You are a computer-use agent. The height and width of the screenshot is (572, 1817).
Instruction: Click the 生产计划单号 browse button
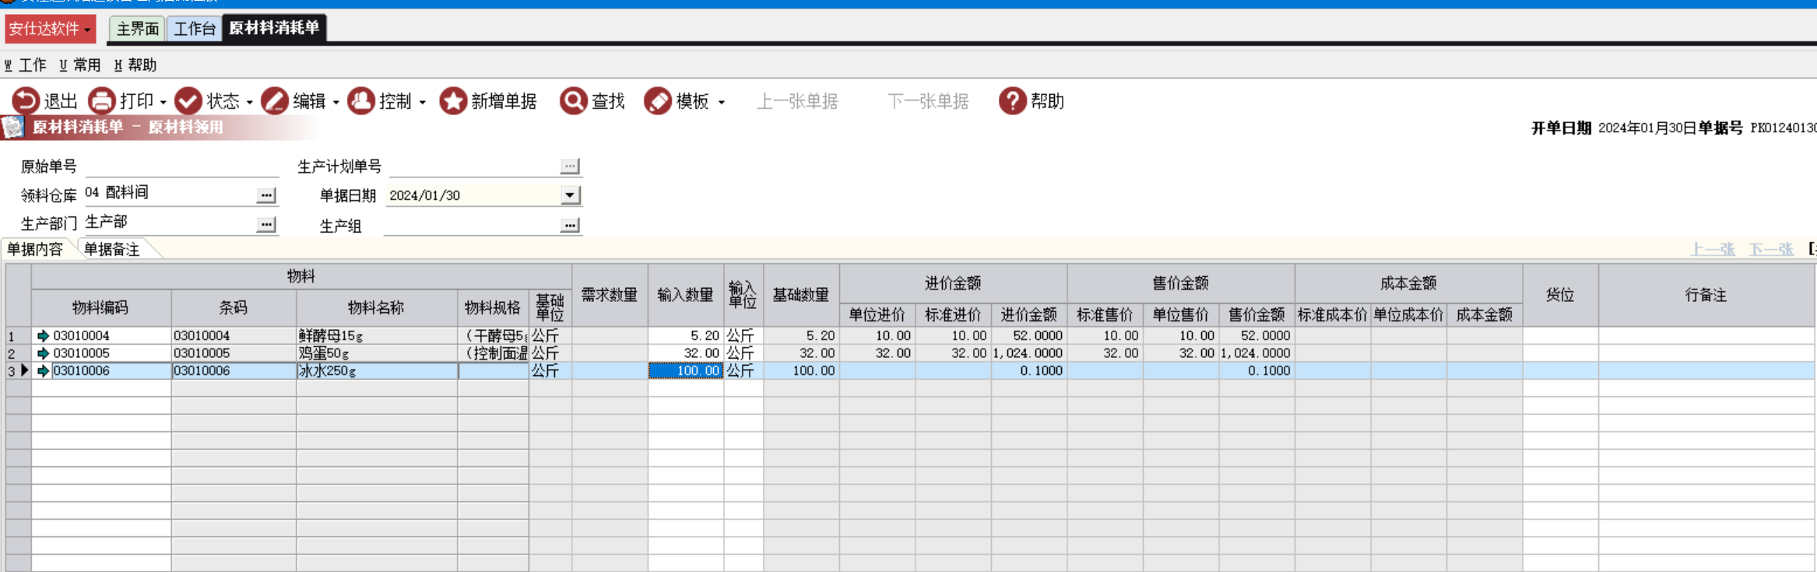[x=570, y=167]
